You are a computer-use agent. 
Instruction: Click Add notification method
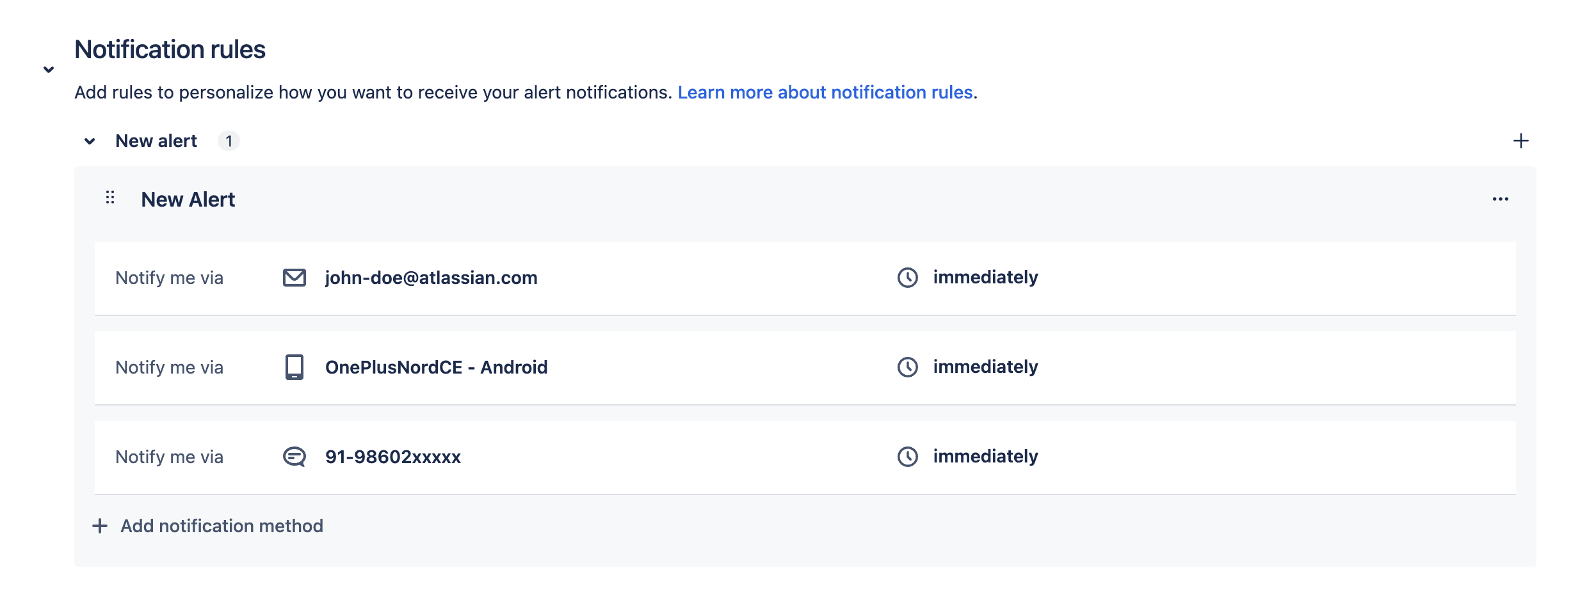208,526
